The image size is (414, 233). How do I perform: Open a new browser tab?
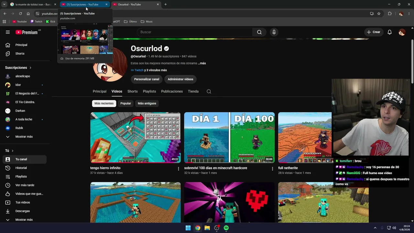click(x=166, y=5)
